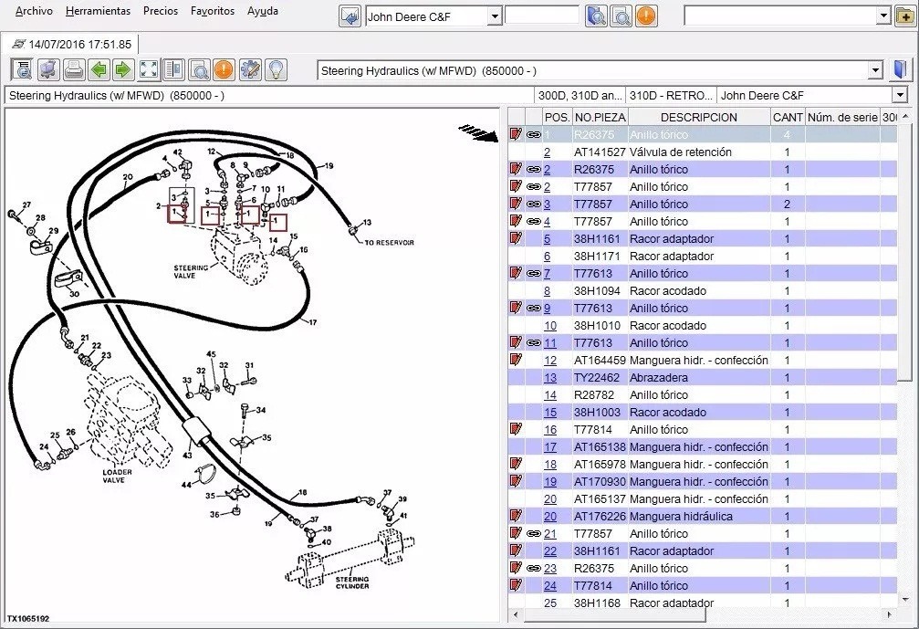Image resolution: width=919 pixels, height=629 pixels.
Task: Click the 300D, 310D breadcrumb segment
Action: point(580,95)
